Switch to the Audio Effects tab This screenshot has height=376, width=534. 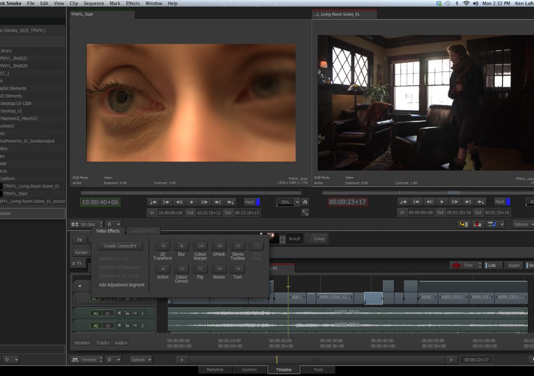pyautogui.click(x=143, y=231)
